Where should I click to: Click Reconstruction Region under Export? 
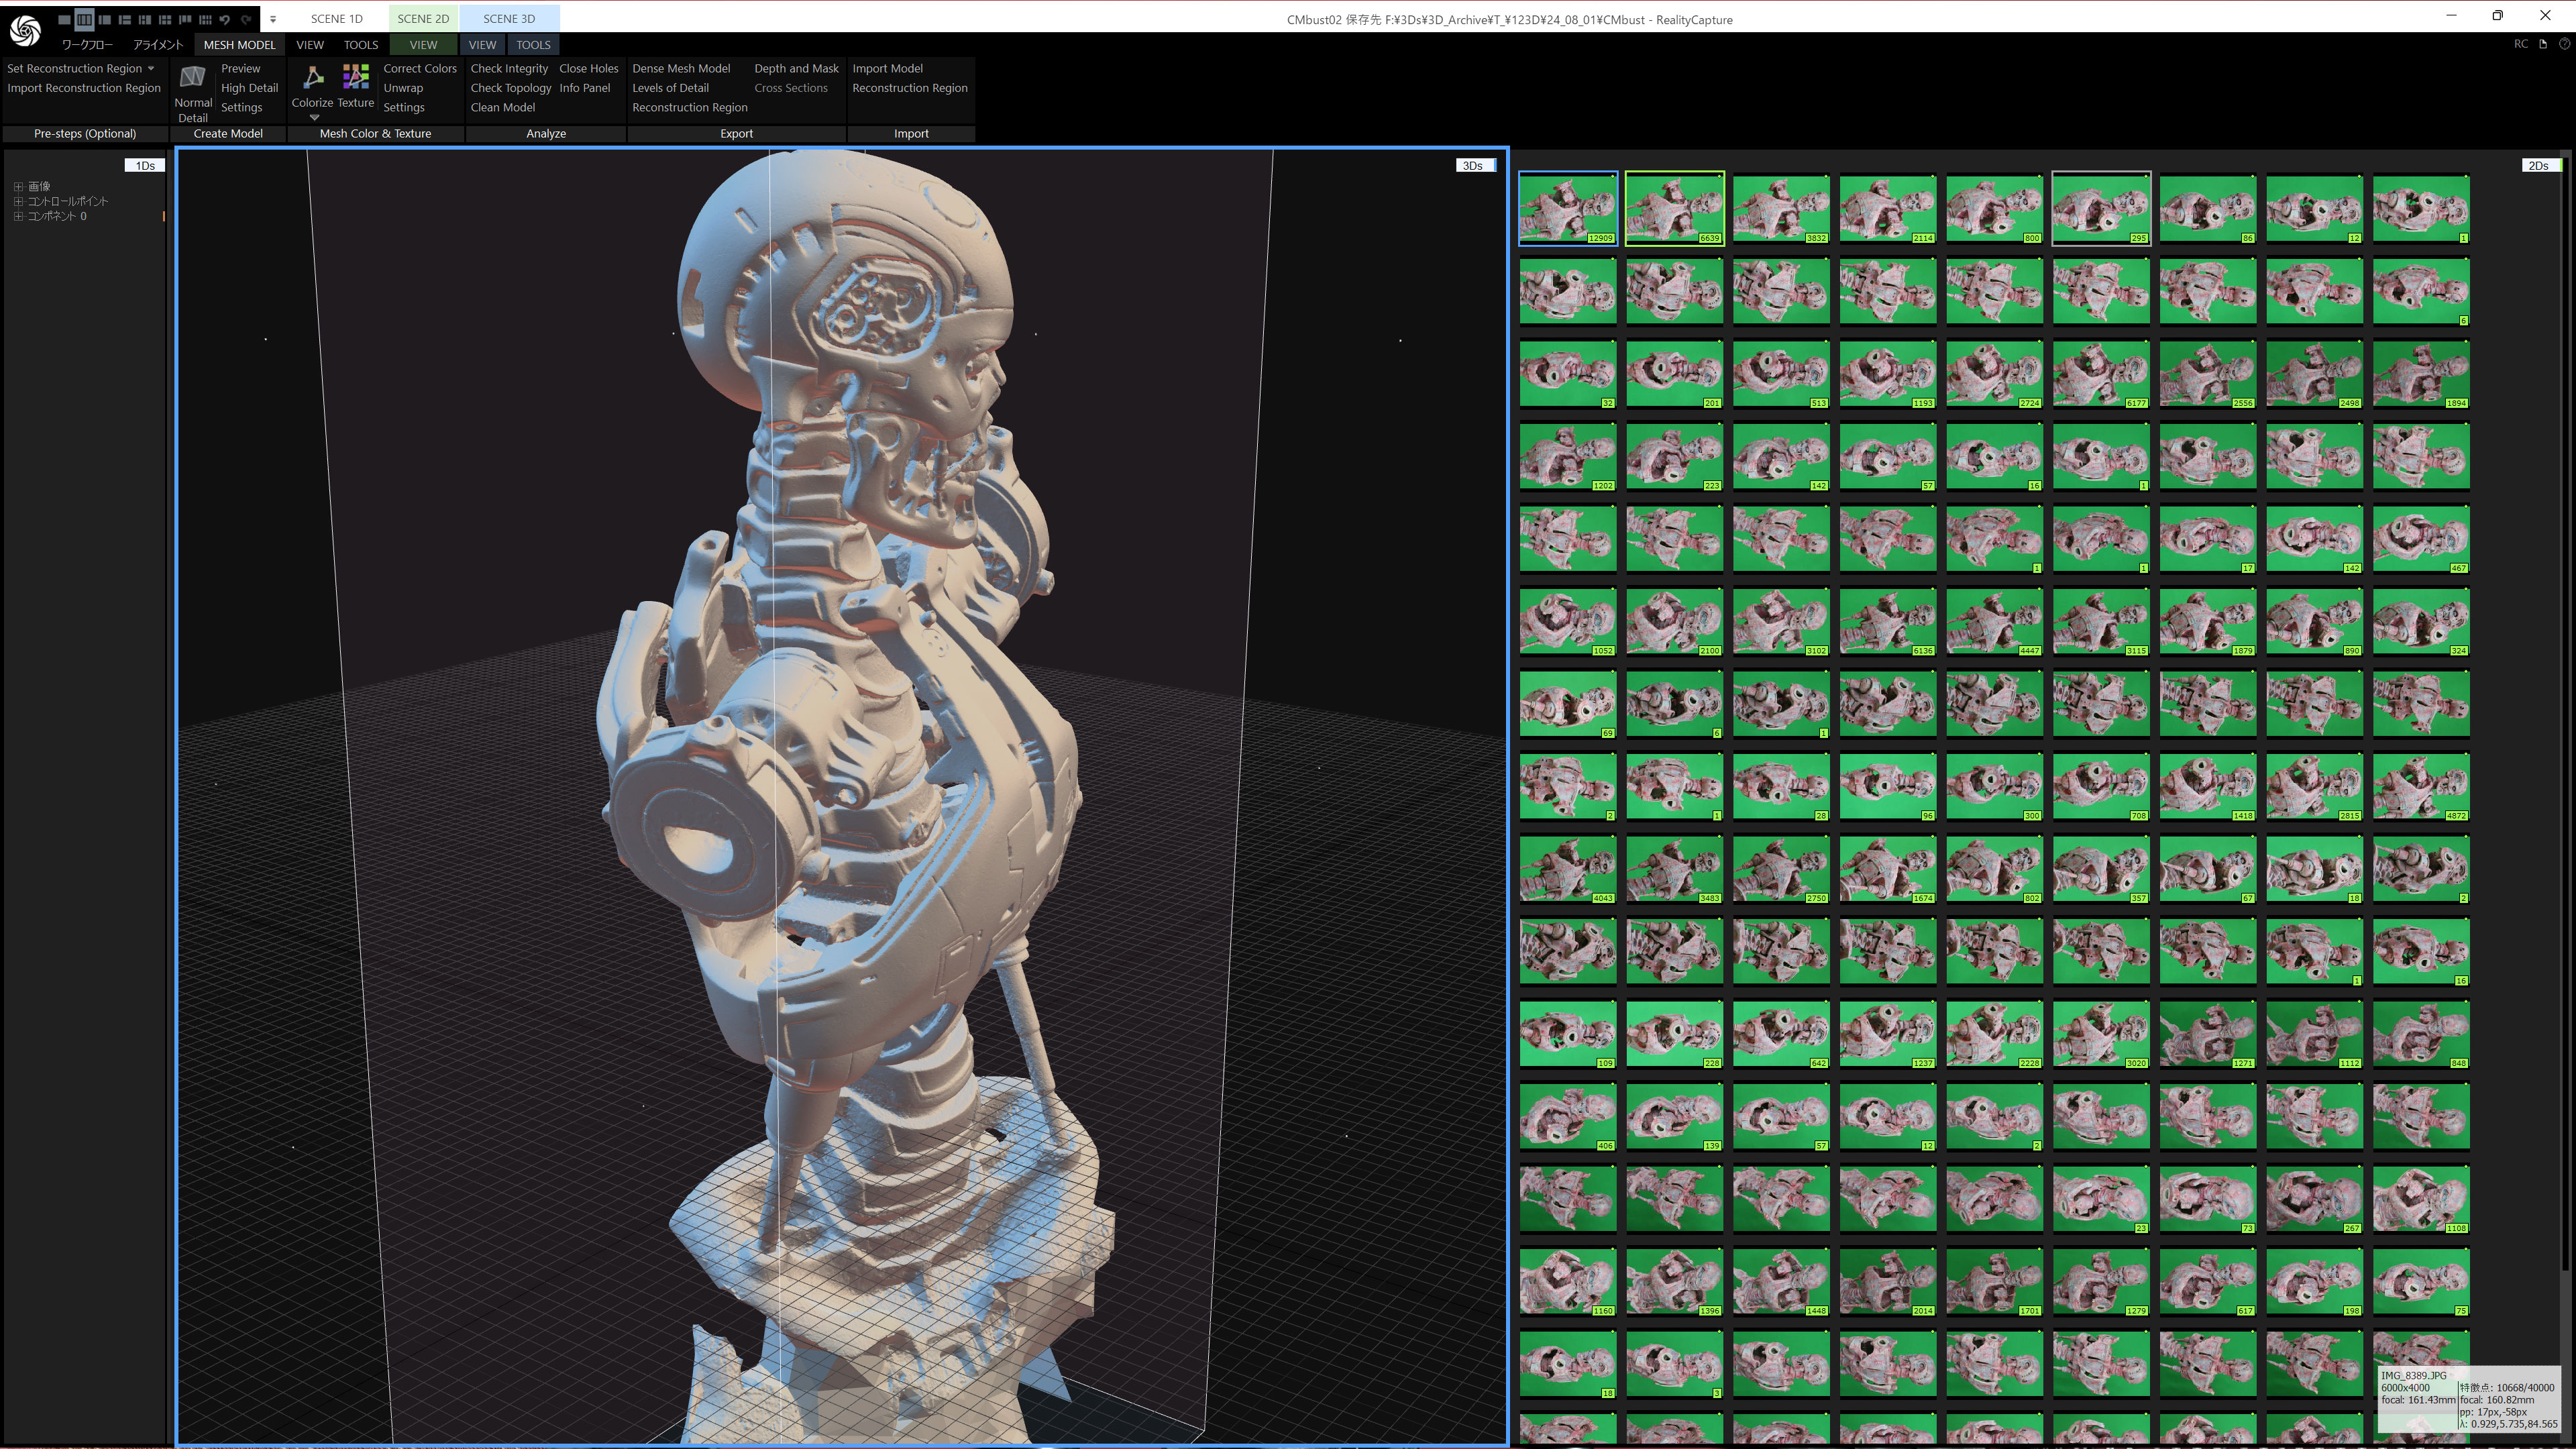(689, 107)
